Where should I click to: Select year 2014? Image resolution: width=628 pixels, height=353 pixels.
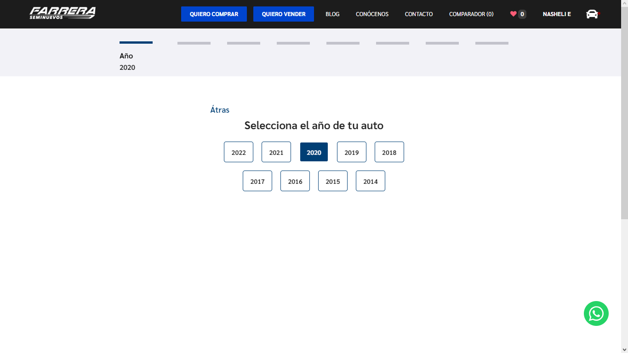tap(371, 181)
